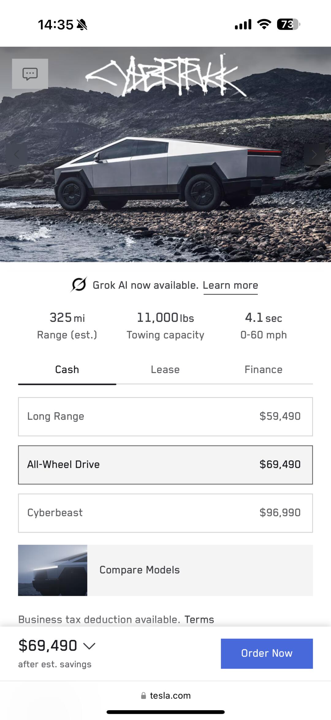Go to next Cybertruck image

pyautogui.click(x=314, y=154)
